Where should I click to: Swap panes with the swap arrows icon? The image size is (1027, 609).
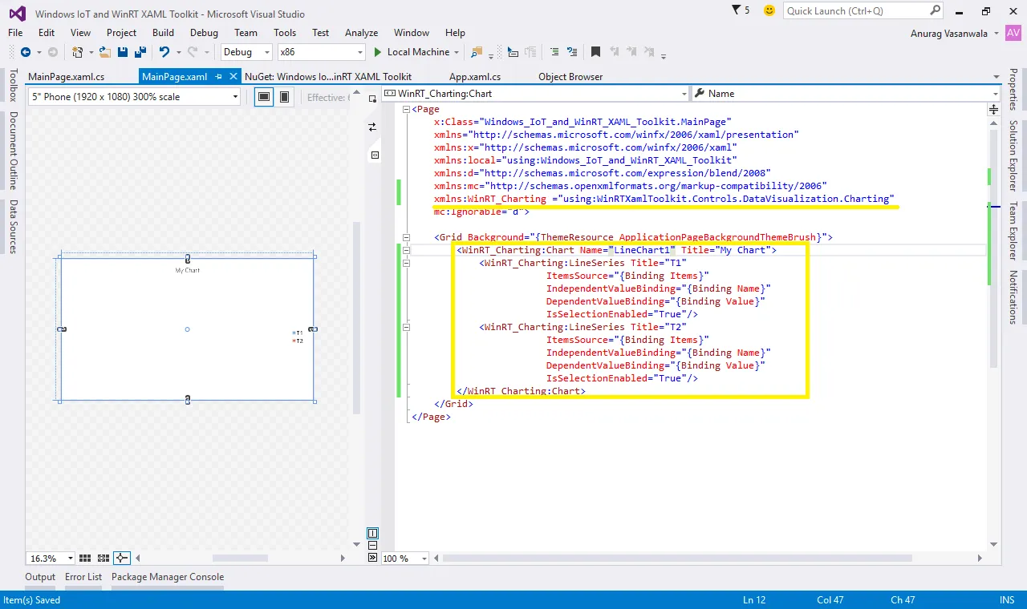[x=372, y=127]
